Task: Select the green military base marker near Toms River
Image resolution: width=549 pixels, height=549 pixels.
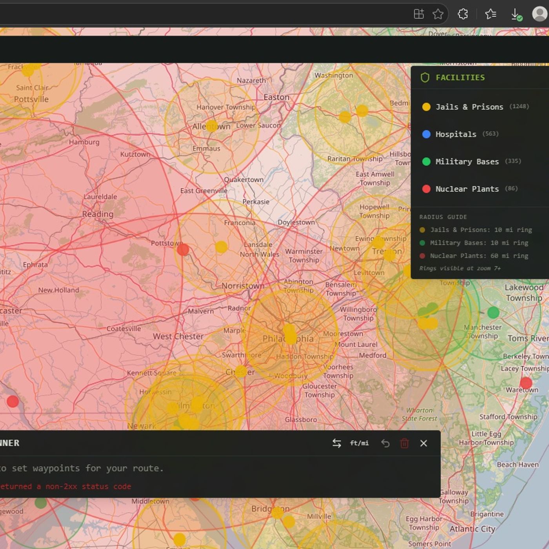Action: [x=493, y=313]
